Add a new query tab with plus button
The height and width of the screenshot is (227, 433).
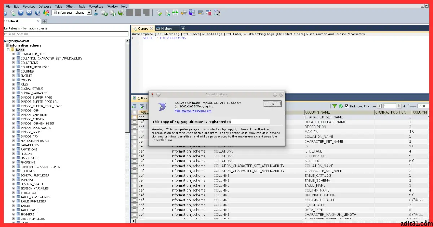[x=183, y=29]
